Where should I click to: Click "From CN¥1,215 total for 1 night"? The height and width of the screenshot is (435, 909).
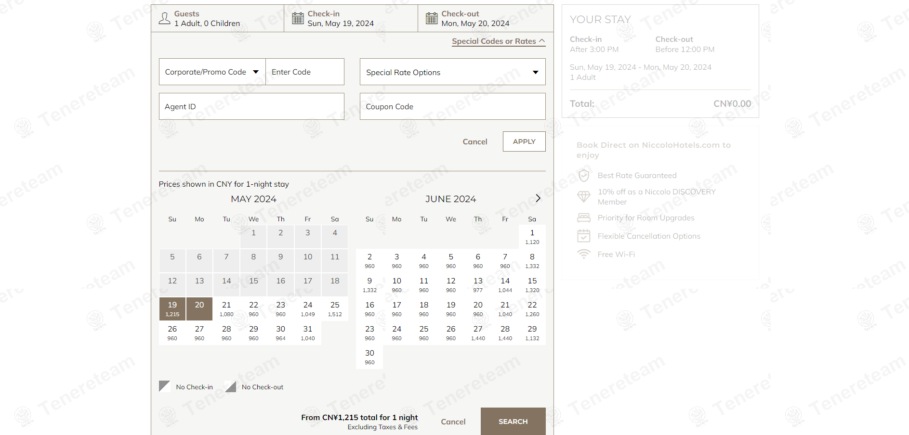click(359, 417)
